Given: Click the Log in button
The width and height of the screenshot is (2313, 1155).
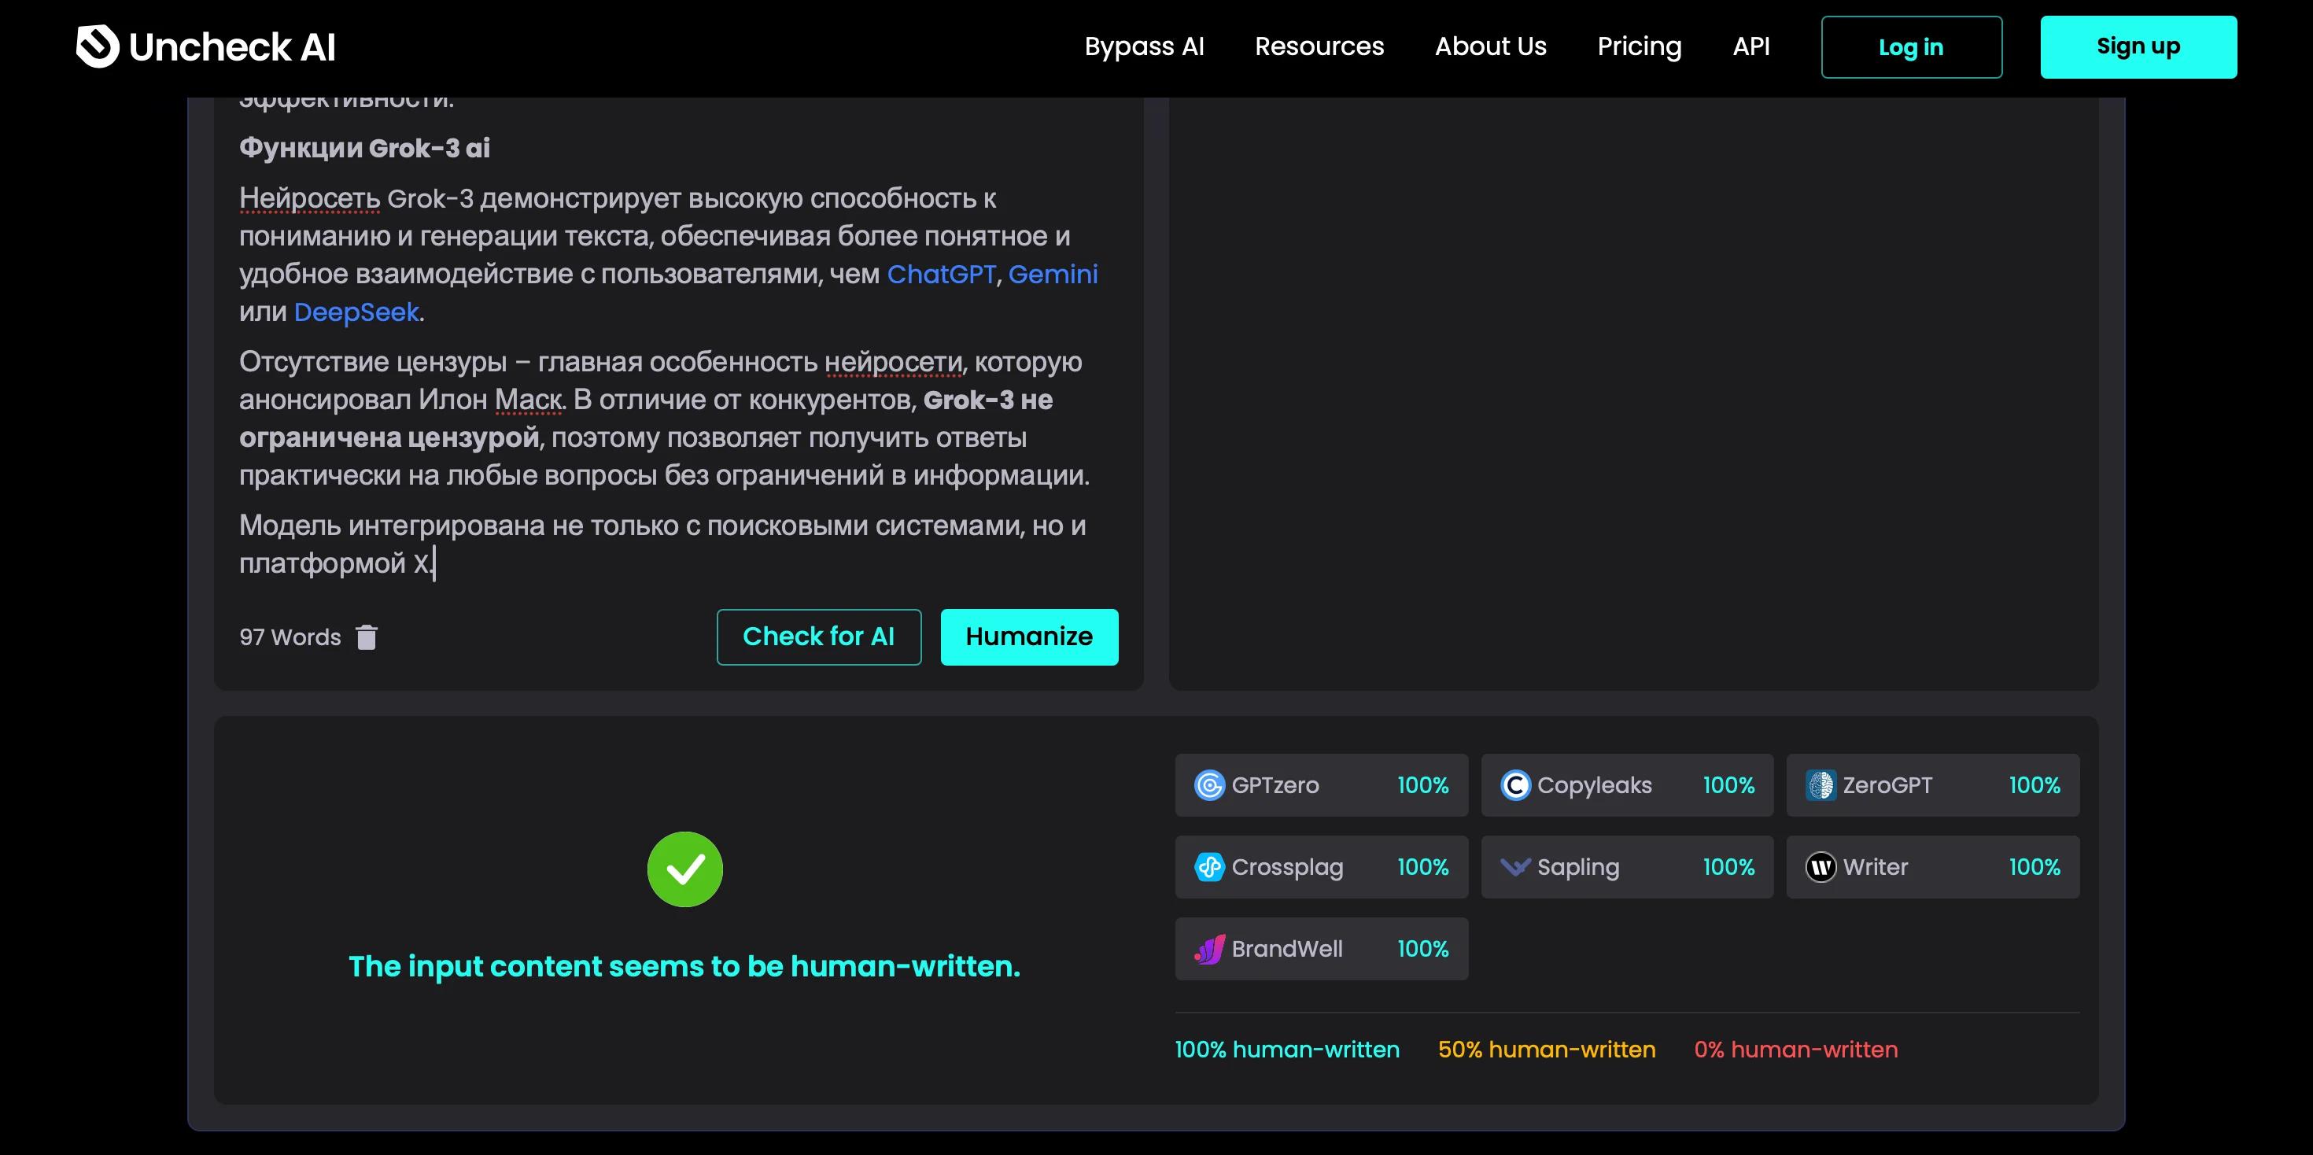Looking at the screenshot, I should point(1912,46).
